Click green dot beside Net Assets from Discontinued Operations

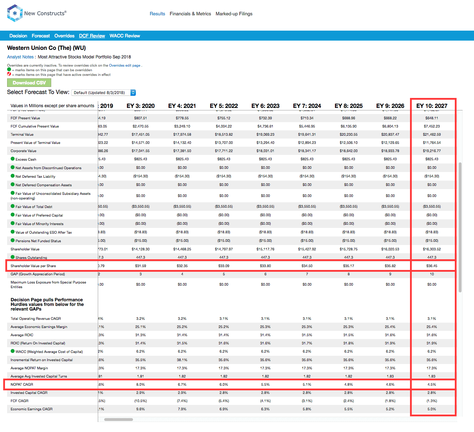pyautogui.click(x=13, y=167)
